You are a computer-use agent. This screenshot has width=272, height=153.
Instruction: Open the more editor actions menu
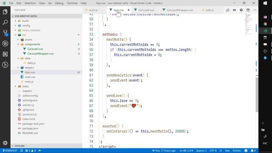click(x=255, y=10)
